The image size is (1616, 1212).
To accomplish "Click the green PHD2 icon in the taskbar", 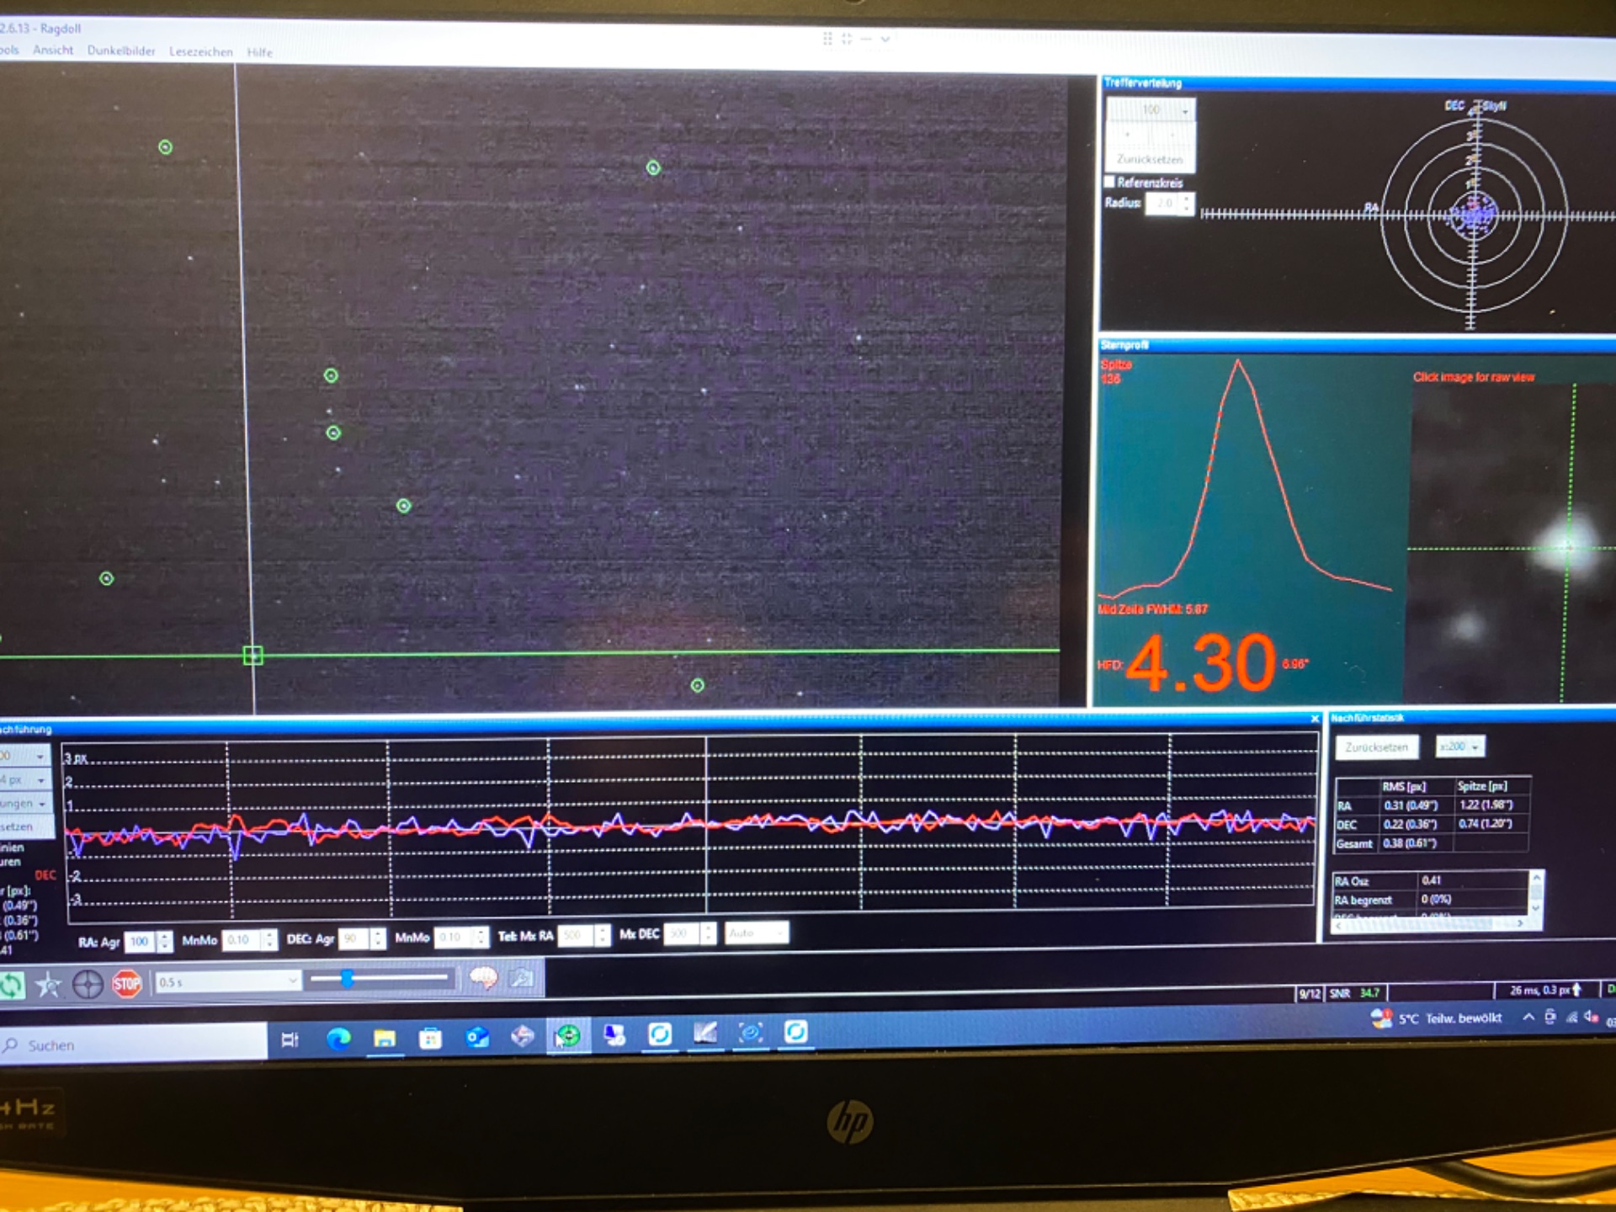I will [x=569, y=1035].
